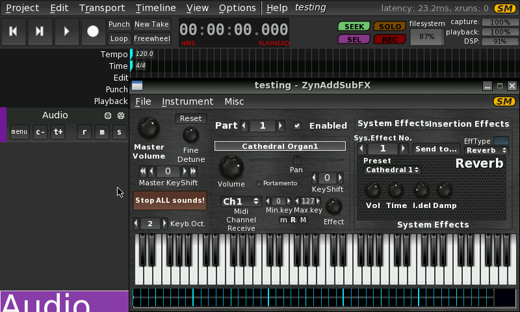Image resolution: width=520 pixels, height=312 pixels.
Task: Reset the fine detune with the Reset button
Action: click(190, 118)
